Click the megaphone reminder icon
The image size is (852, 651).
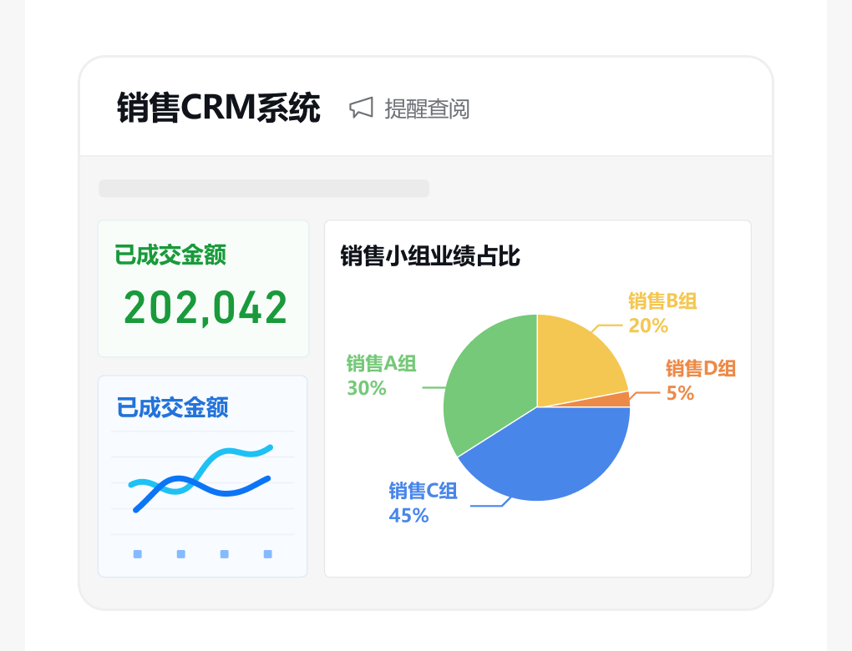[361, 108]
